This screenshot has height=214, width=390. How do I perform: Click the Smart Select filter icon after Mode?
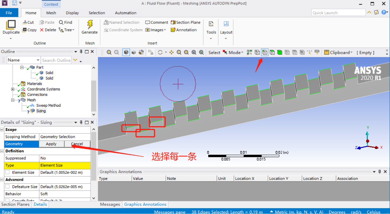tap(249, 53)
